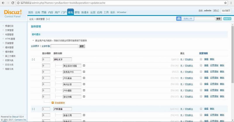The height and width of the screenshot is (122, 234).
Task: Click 搜索 button beside forum filter box
Action: point(82,46)
